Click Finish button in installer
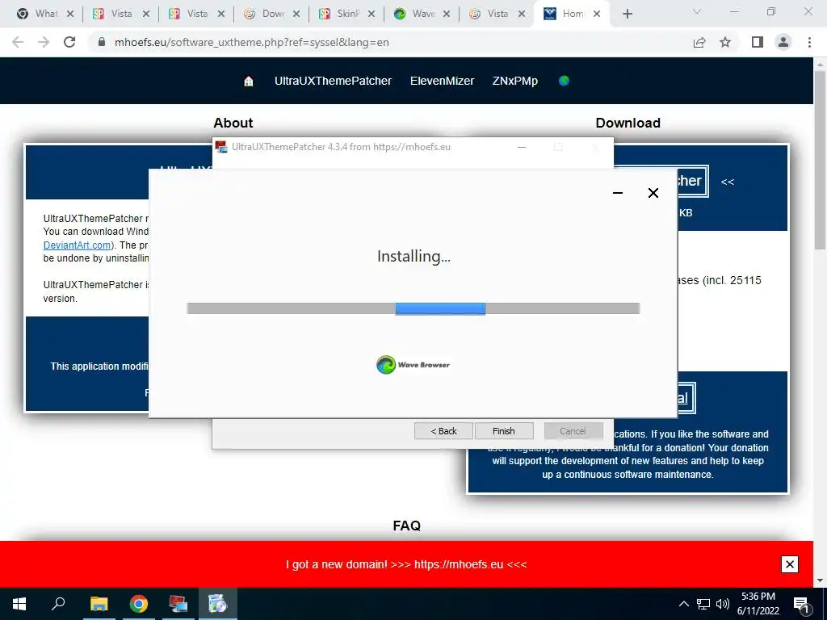Screen dimensions: 827x620 504,431
